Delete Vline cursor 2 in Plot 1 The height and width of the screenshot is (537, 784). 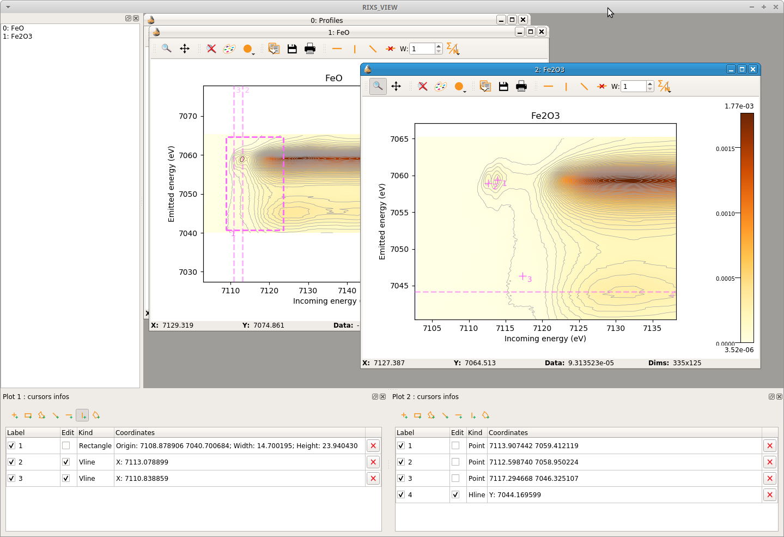pyautogui.click(x=373, y=462)
